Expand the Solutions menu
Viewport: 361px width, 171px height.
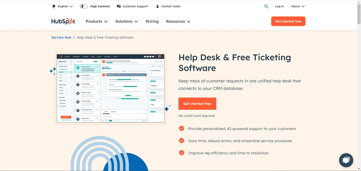pos(127,21)
